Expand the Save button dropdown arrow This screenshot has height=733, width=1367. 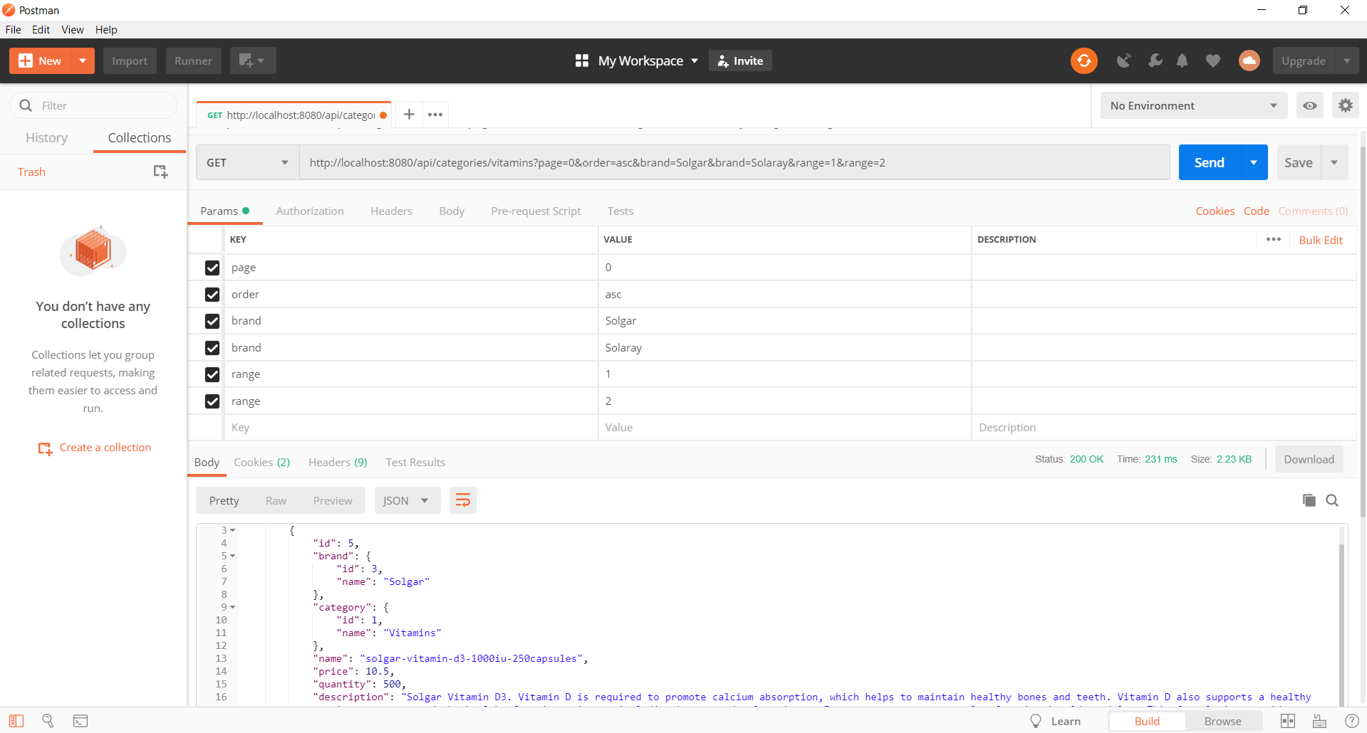coord(1334,162)
